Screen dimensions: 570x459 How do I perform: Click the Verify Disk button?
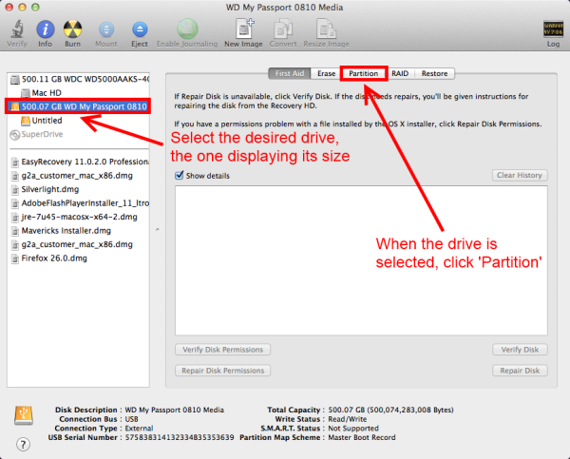pos(520,350)
